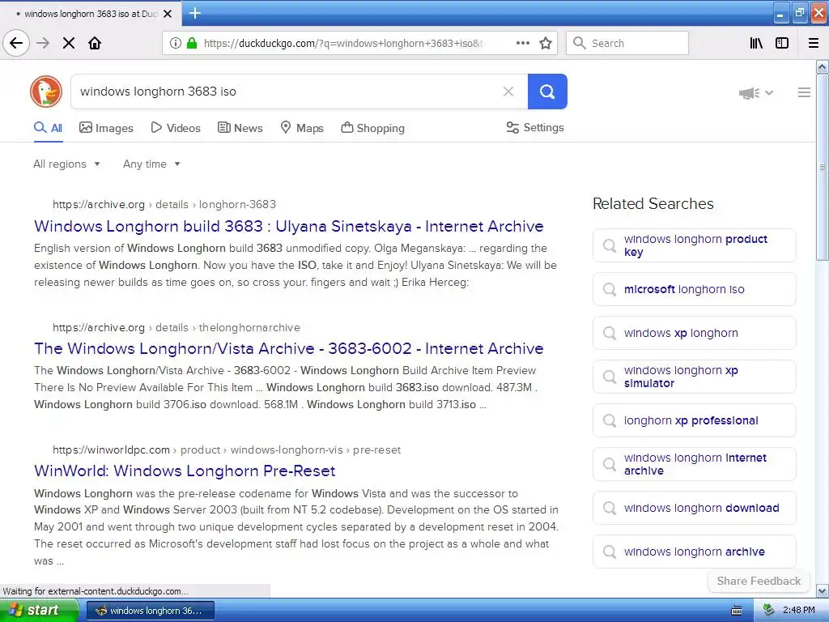The height and width of the screenshot is (622, 829).
Task: Search related: windows longhorn archive
Action: pos(694,552)
